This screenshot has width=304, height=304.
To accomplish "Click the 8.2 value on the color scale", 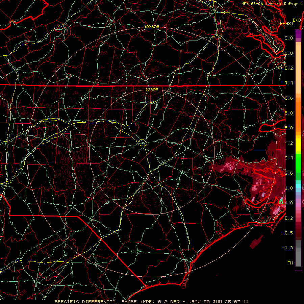I will pos(289,68).
